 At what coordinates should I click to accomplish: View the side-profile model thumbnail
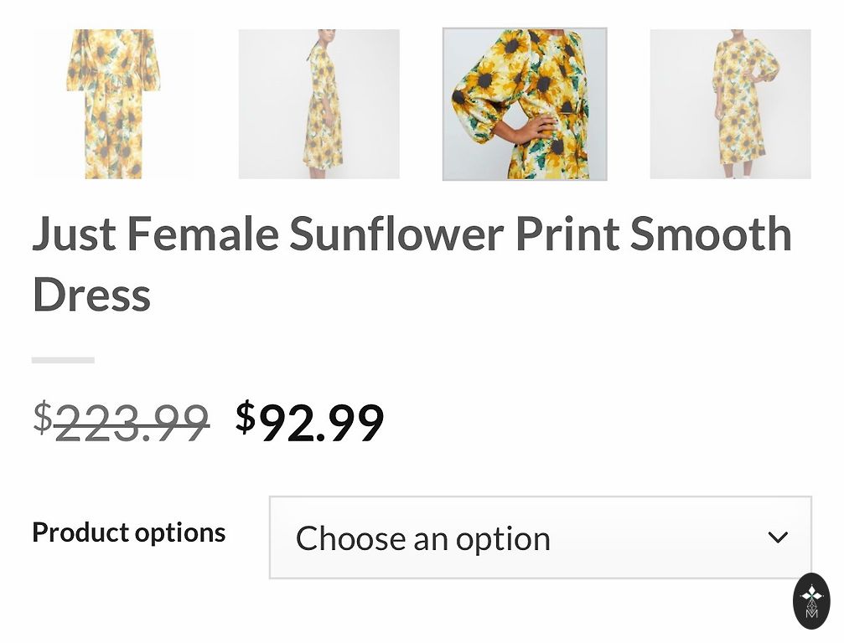pyautogui.click(x=319, y=104)
